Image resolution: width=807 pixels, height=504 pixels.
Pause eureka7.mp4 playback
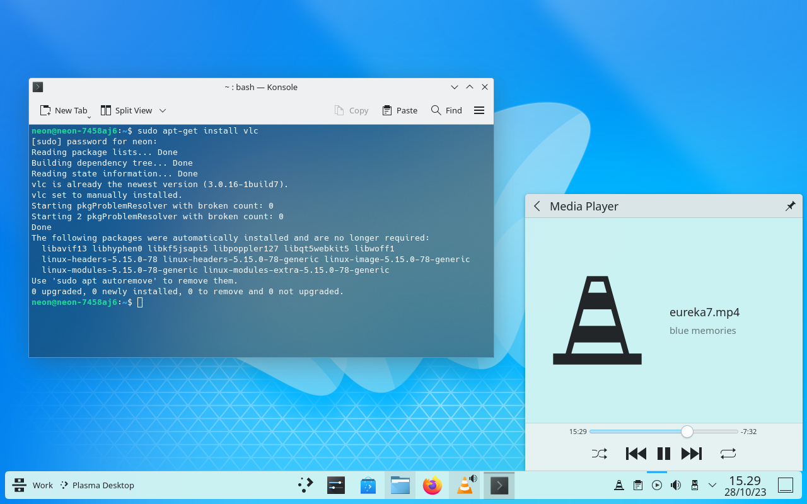[x=663, y=454]
